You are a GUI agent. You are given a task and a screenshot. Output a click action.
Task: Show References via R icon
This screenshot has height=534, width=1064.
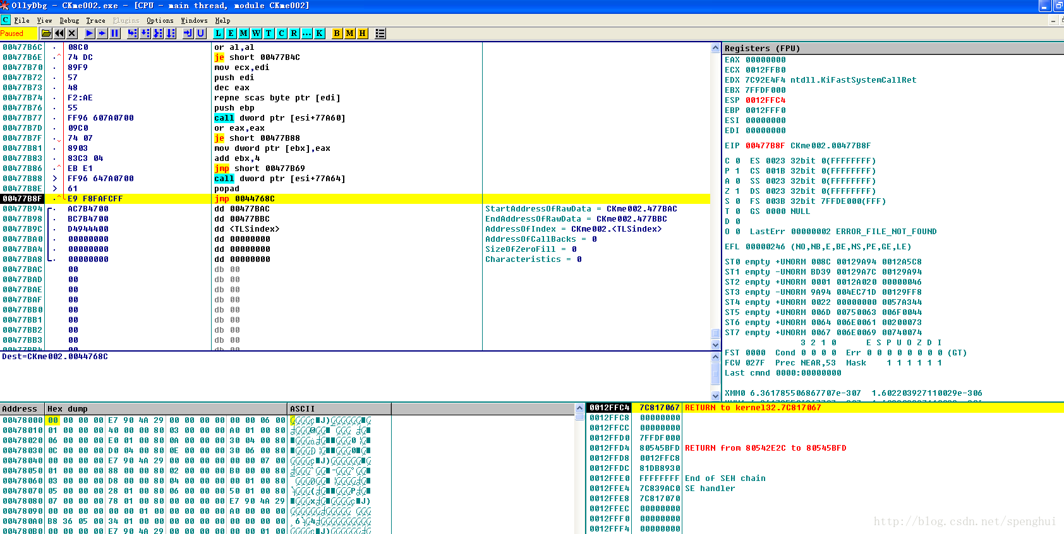(x=294, y=33)
